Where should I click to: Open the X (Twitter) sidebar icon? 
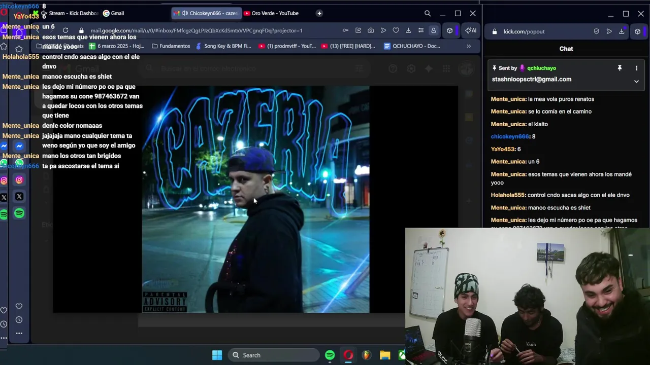(x=19, y=197)
